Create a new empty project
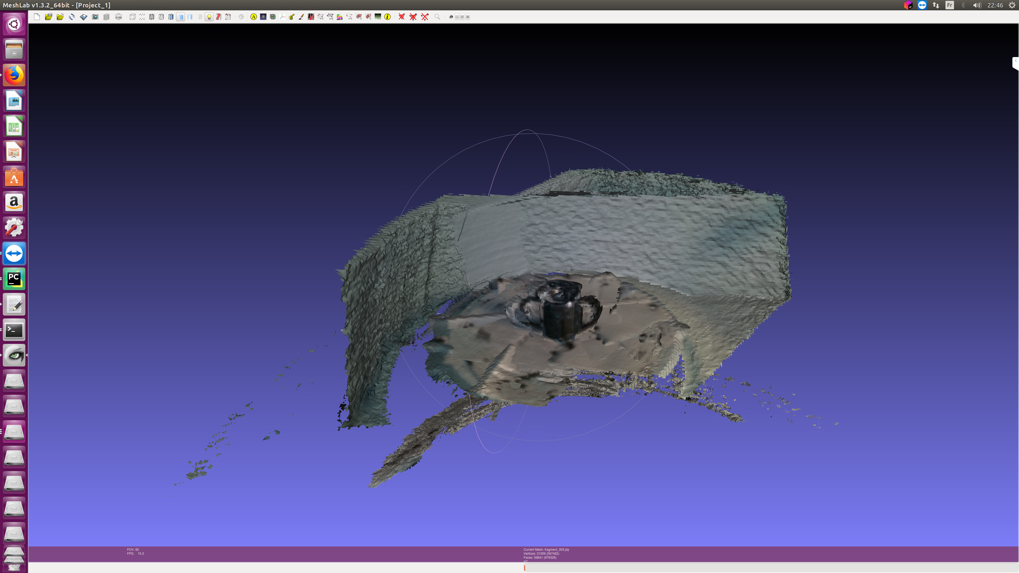Image resolution: width=1019 pixels, height=573 pixels. click(37, 17)
